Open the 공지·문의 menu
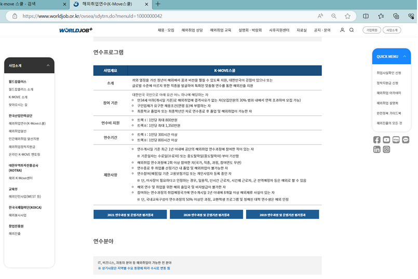This screenshot has height=279, width=418. 322,30
